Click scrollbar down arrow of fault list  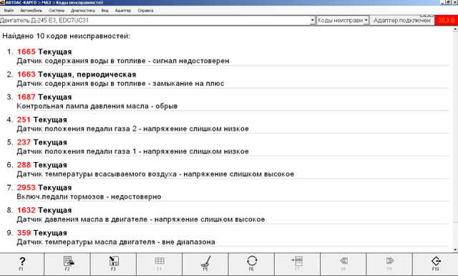click(x=455, y=249)
